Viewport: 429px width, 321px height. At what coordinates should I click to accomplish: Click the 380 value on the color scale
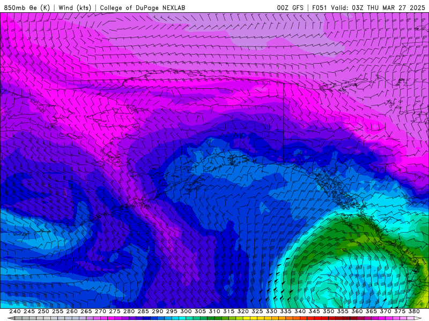[414, 311]
